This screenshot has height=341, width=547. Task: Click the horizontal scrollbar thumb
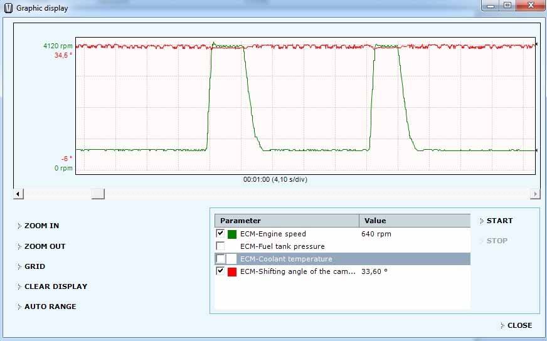tap(98, 194)
